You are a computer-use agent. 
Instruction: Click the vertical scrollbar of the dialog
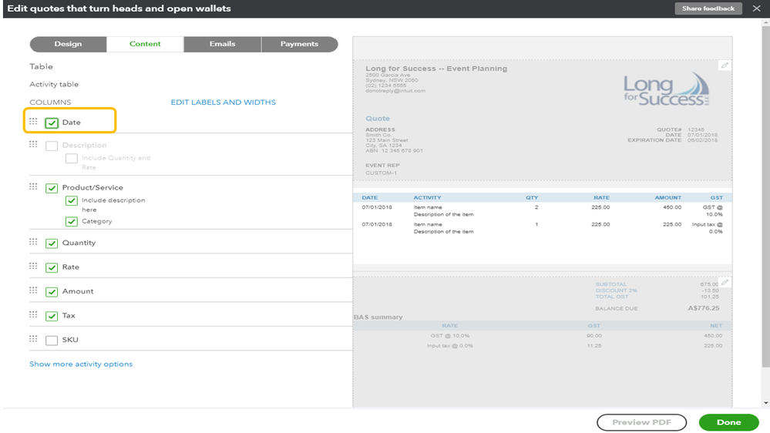(x=765, y=196)
